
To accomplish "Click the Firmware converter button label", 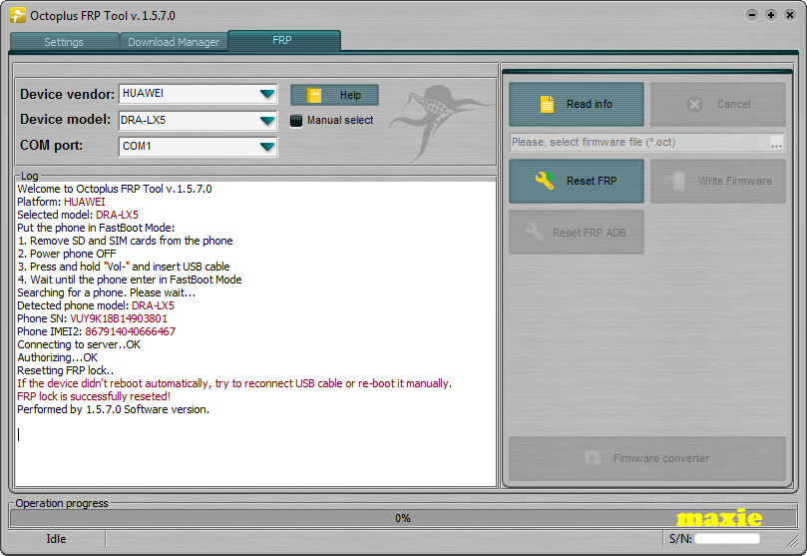I will 661,458.
